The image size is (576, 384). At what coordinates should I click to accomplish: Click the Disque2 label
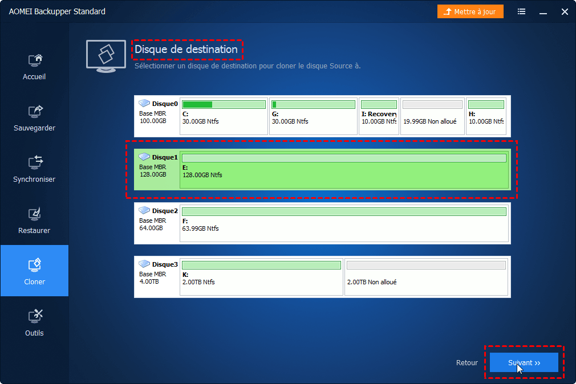(165, 211)
